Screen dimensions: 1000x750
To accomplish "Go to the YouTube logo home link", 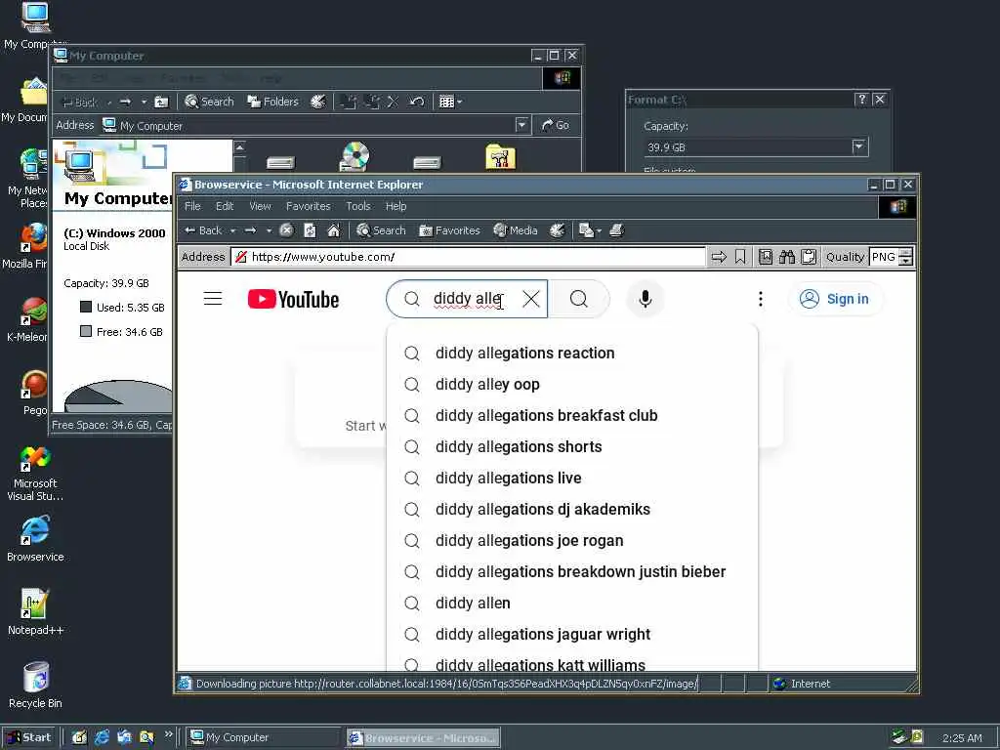I will tap(293, 299).
